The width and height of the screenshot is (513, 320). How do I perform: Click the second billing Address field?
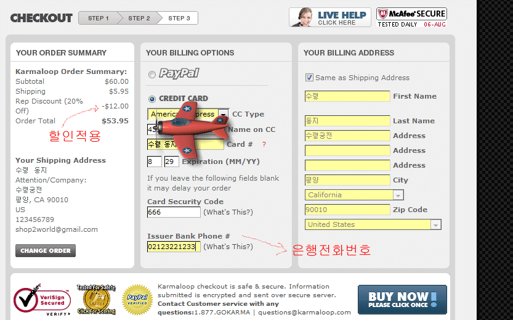tap(347, 150)
